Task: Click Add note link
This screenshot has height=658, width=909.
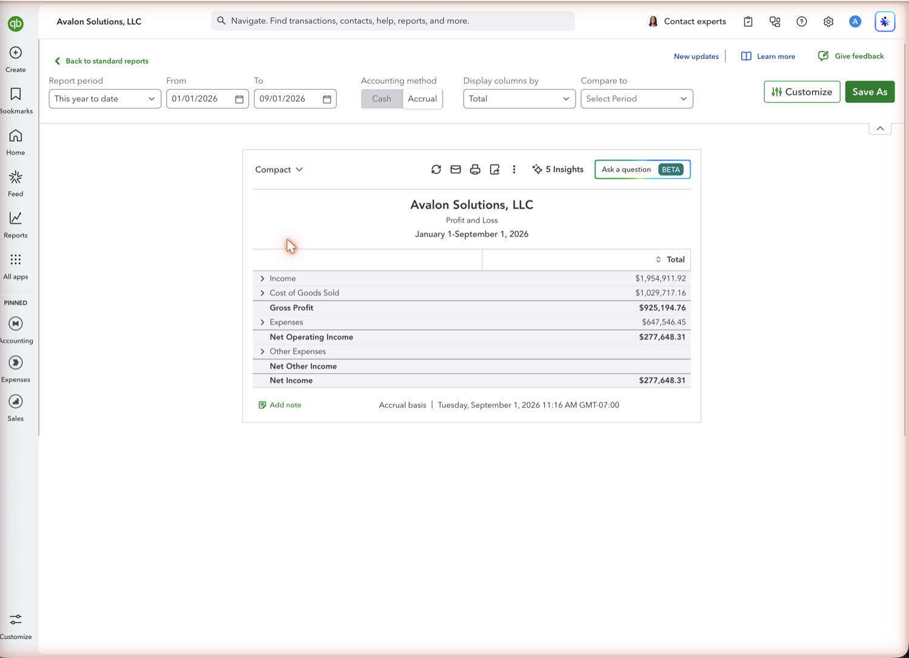Action: (x=280, y=405)
